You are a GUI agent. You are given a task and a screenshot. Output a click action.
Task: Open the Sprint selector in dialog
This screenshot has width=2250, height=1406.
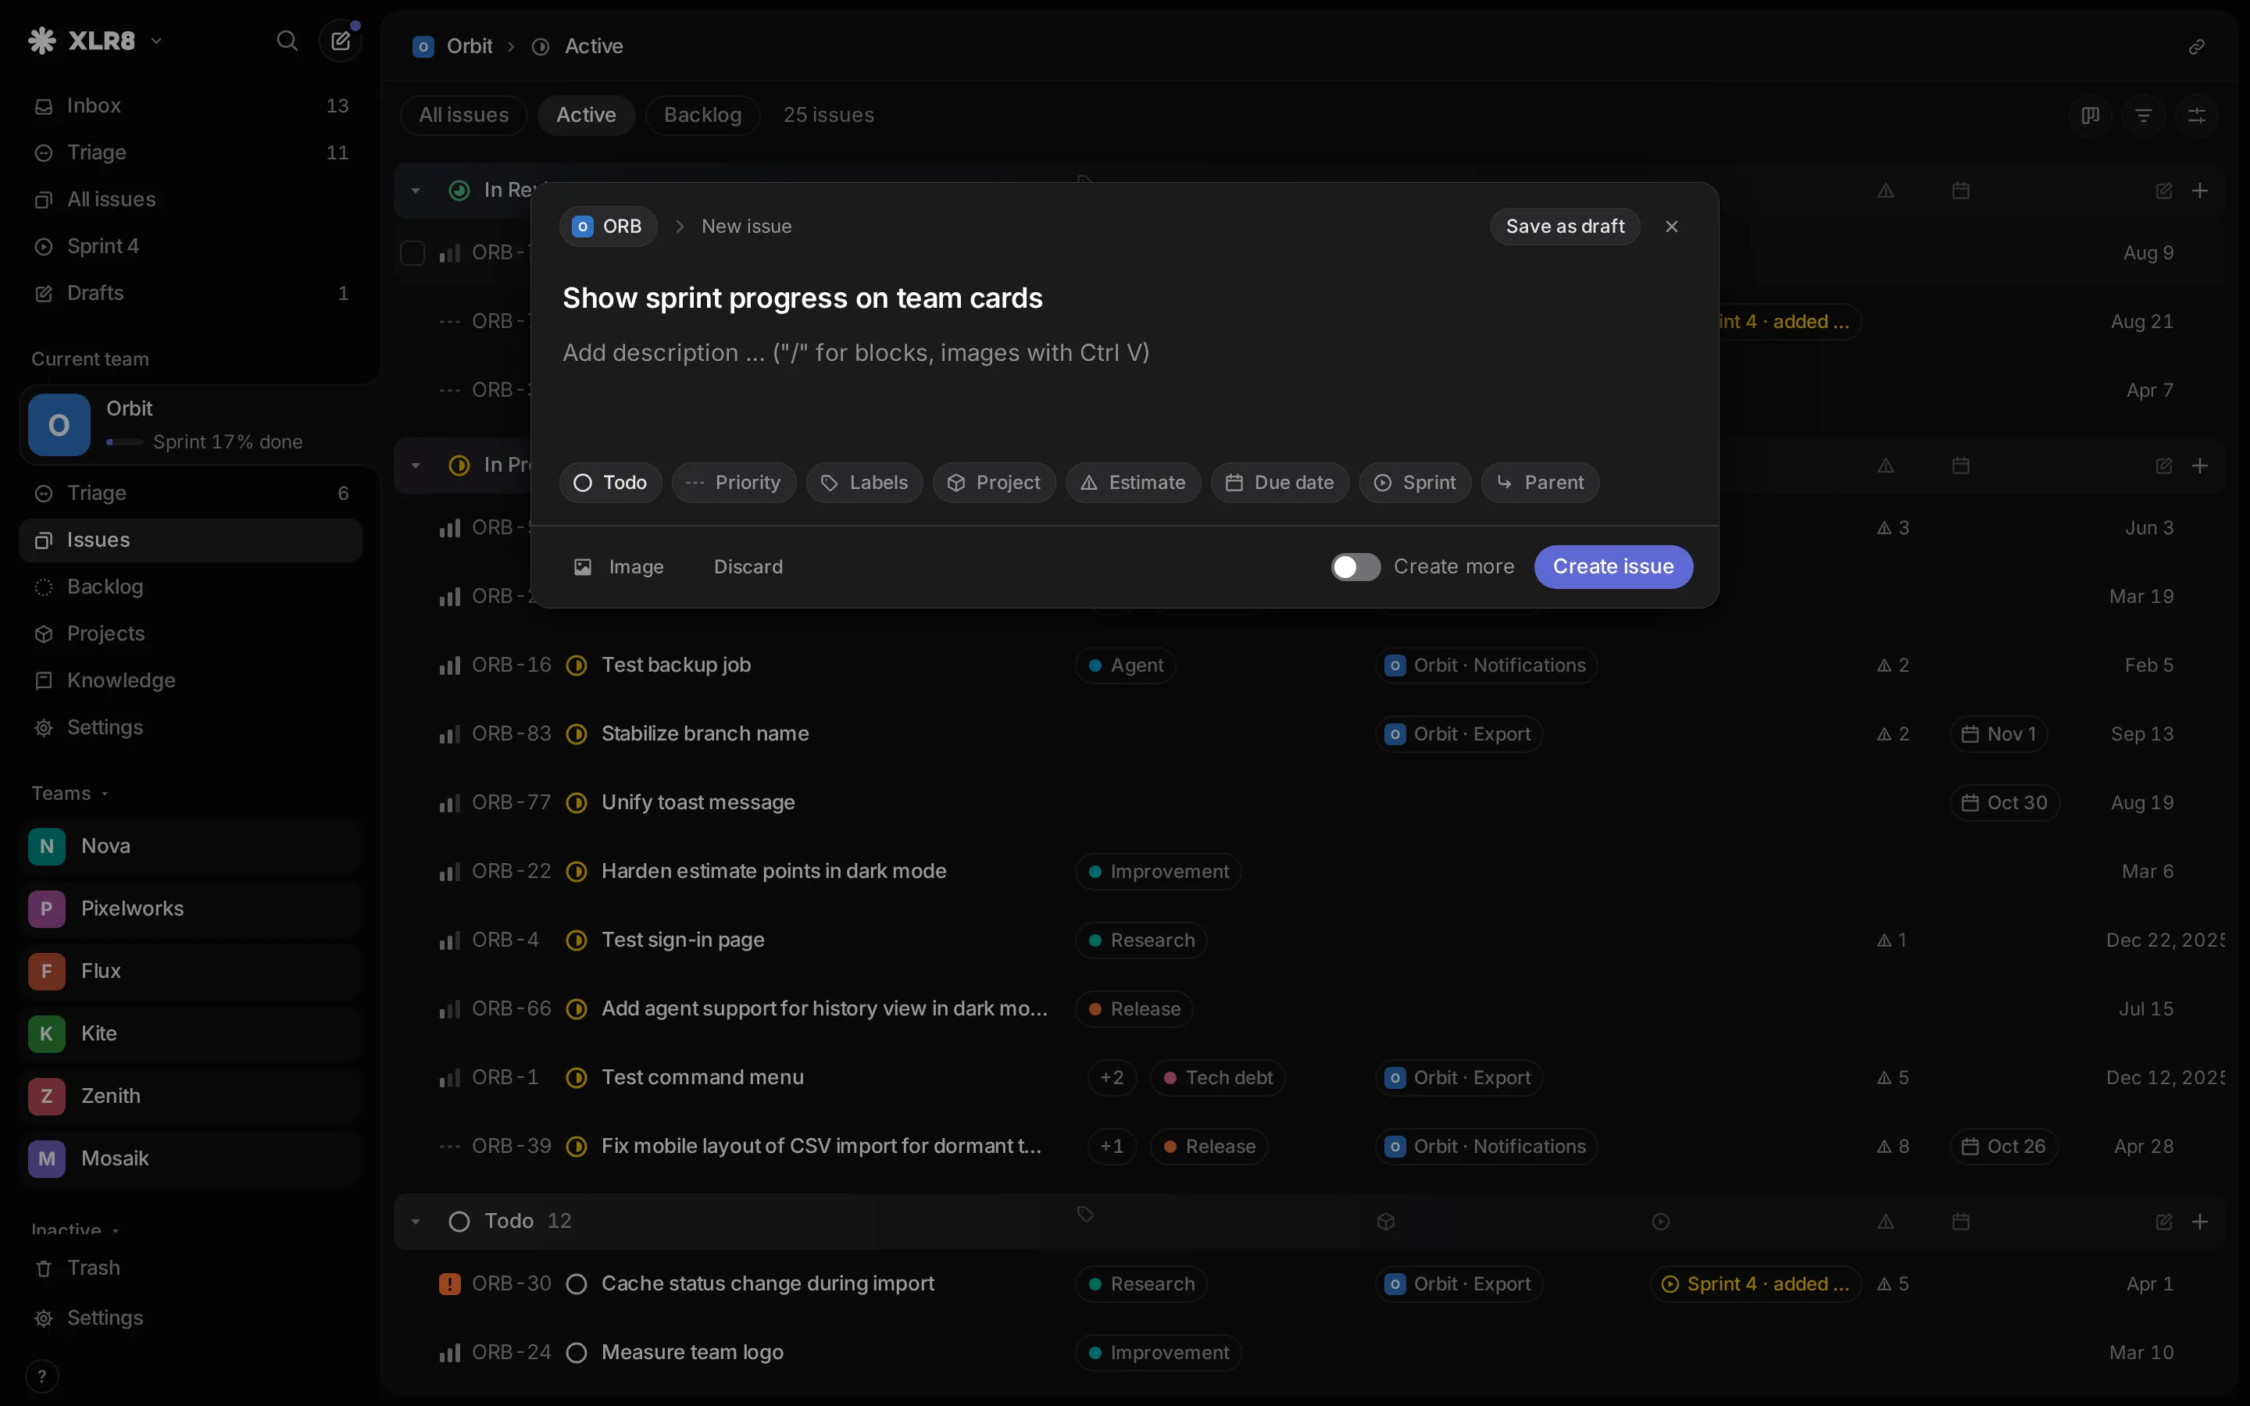1414,483
